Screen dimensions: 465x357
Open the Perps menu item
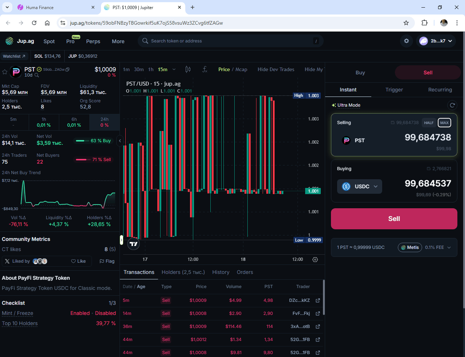(x=93, y=41)
